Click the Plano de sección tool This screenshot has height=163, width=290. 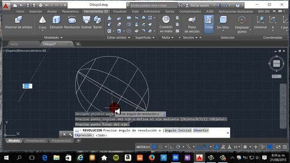(x=192, y=24)
